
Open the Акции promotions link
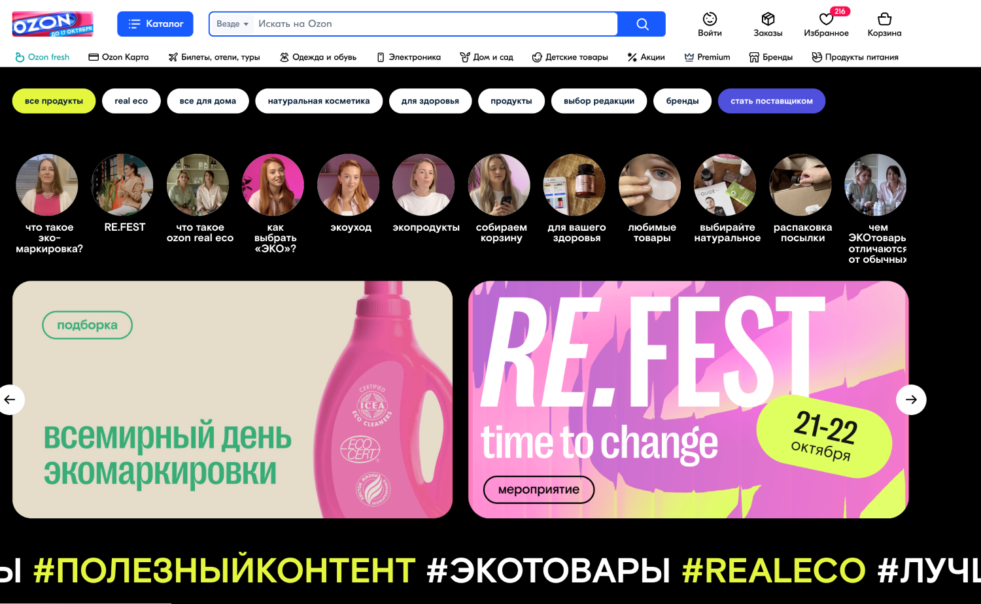pyautogui.click(x=645, y=57)
